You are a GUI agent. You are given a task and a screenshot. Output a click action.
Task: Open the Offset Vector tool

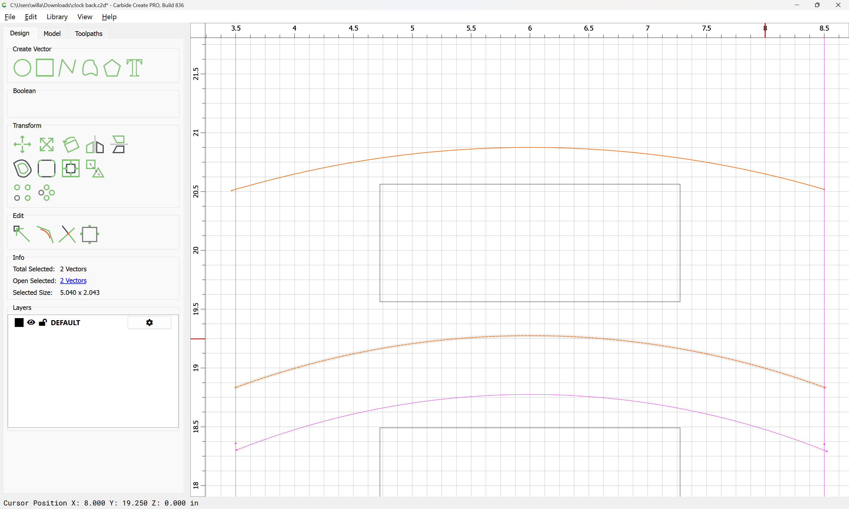pos(22,168)
